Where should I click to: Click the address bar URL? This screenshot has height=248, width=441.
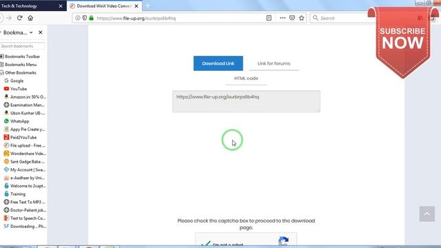tap(136, 19)
